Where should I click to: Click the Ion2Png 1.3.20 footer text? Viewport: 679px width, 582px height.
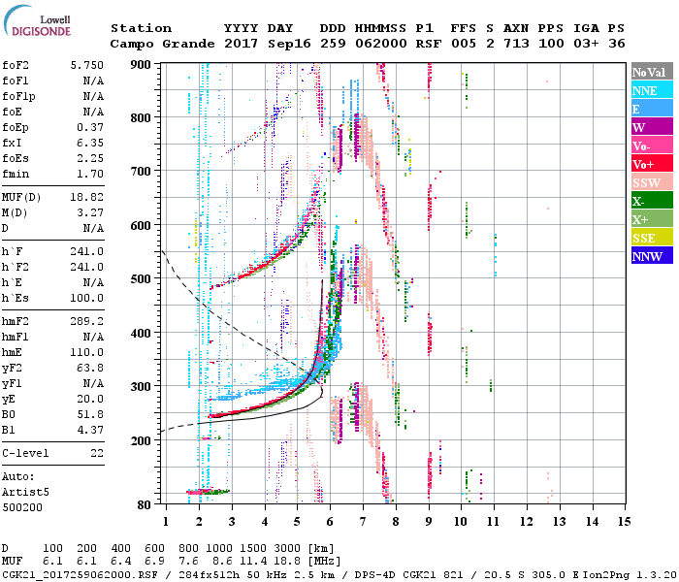point(630,574)
